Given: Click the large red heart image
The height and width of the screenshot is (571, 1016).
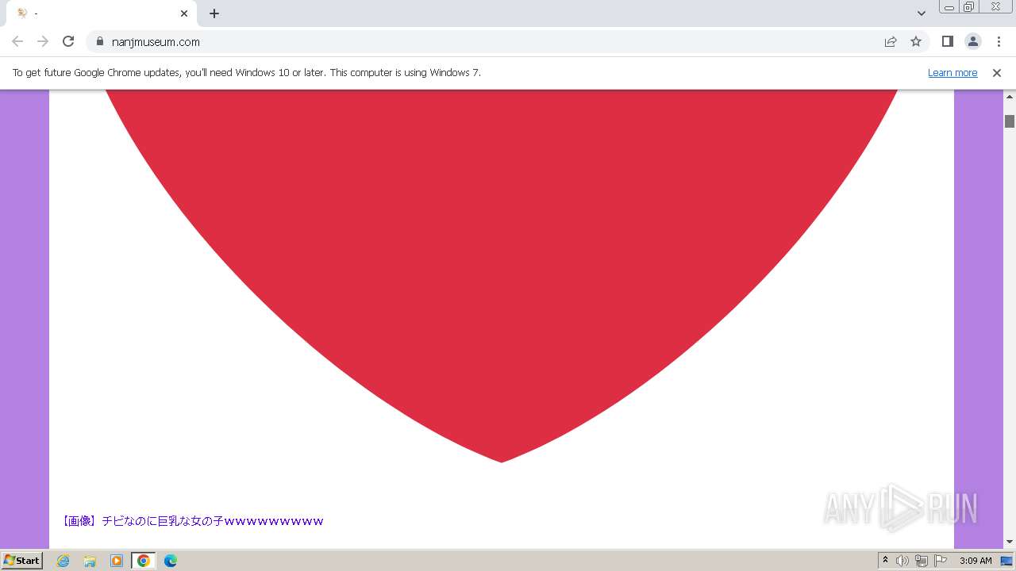Looking at the screenshot, I should 502,276.
